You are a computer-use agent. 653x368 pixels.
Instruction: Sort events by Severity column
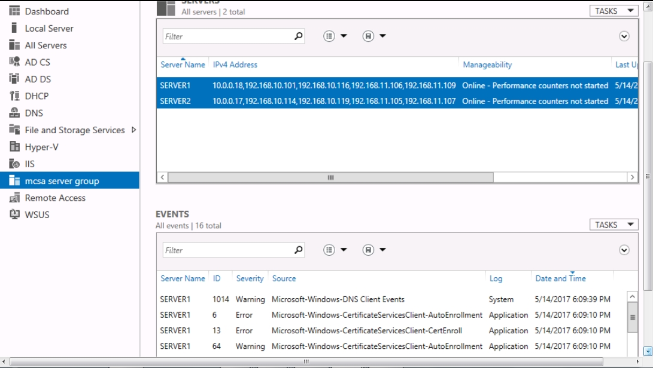[250, 278]
